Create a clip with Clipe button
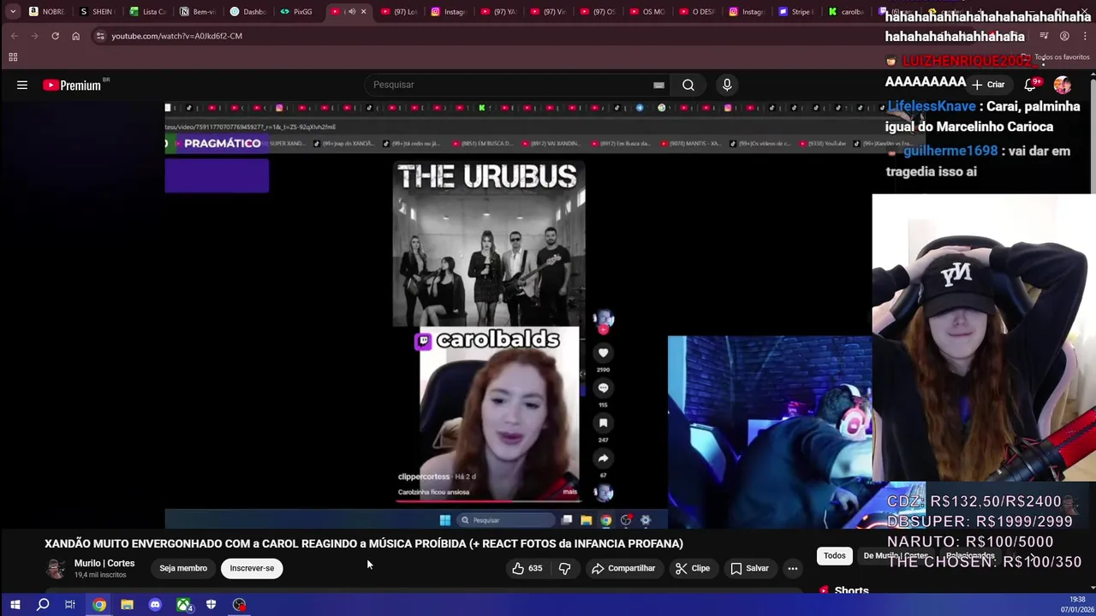The width and height of the screenshot is (1096, 616). [x=692, y=568]
